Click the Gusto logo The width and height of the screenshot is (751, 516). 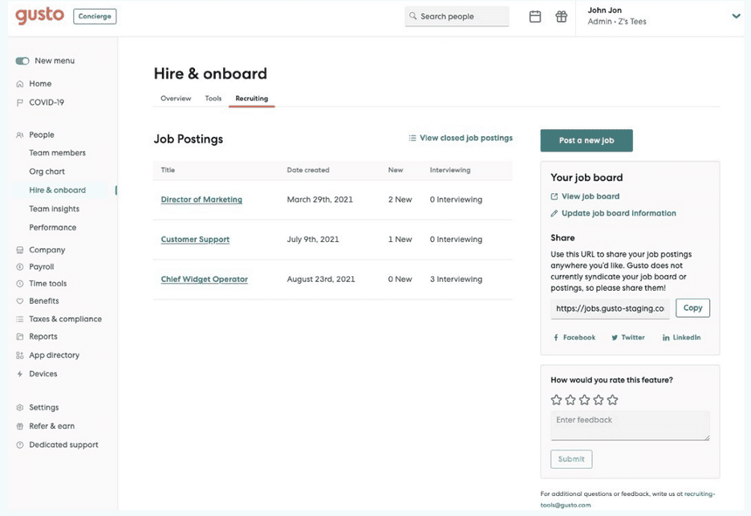(x=39, y=15)
